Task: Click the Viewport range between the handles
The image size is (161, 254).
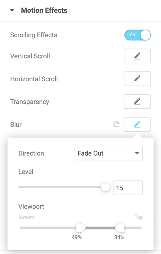Action: [x=100, y=228]
